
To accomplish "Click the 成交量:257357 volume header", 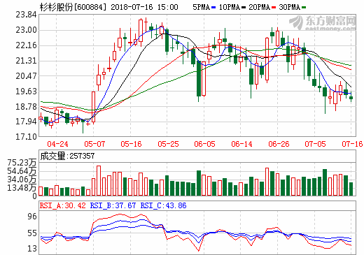I will click(x=67, y=156).
